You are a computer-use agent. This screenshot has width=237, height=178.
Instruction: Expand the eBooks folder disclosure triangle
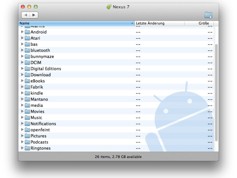point(22,81)
